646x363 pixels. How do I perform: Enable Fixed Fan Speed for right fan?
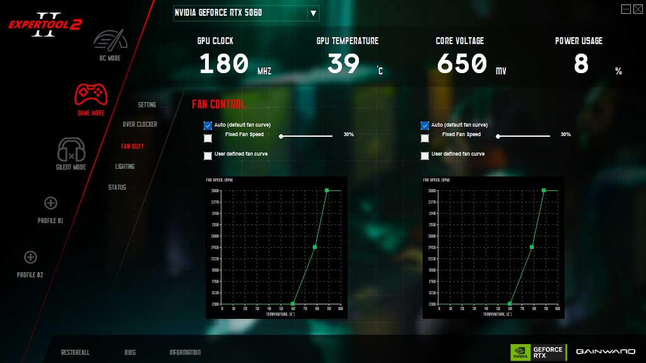425,138
